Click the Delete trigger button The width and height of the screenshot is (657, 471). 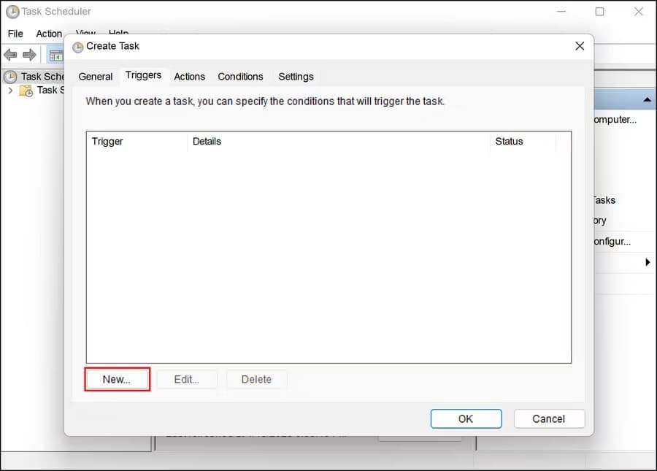coord(256,379)
